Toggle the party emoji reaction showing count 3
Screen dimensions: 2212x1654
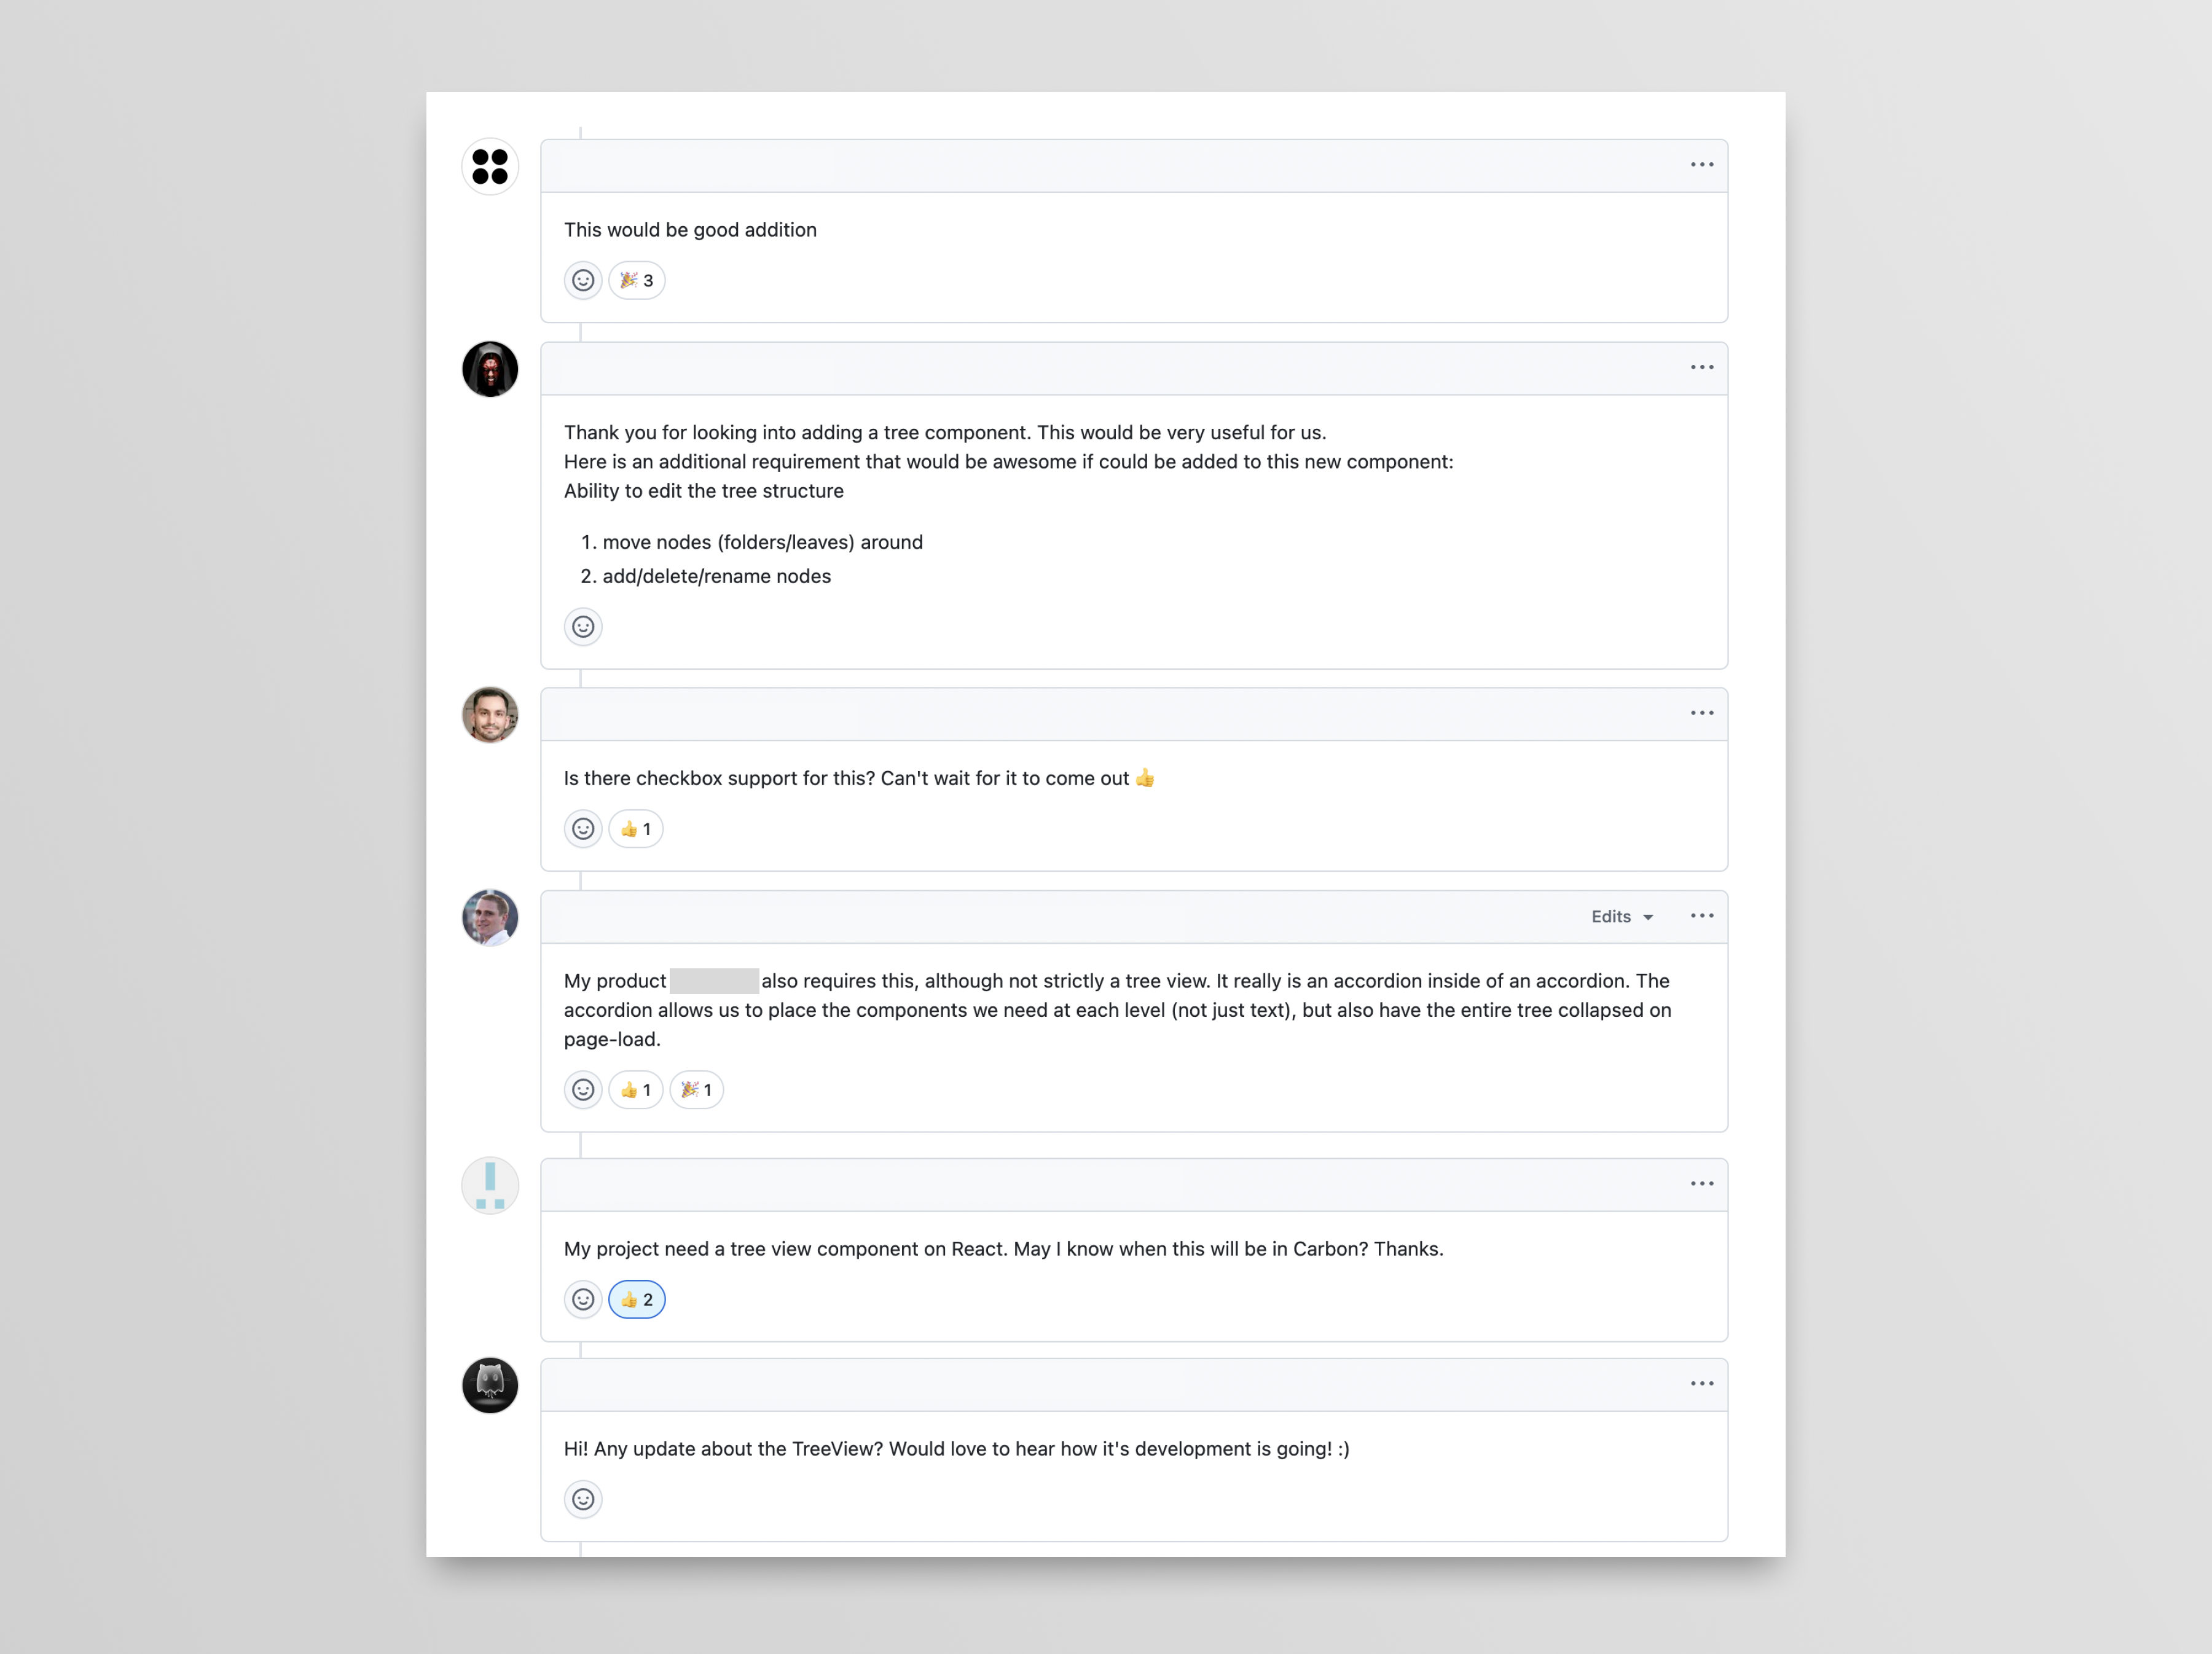(x=636, y=280)
